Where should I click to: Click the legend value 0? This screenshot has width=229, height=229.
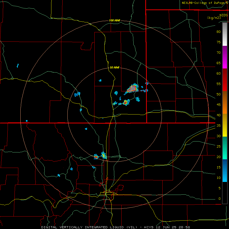[x=219, y=199]
